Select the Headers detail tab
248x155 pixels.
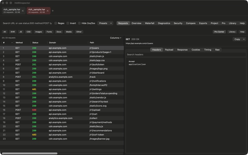[157, 50]
